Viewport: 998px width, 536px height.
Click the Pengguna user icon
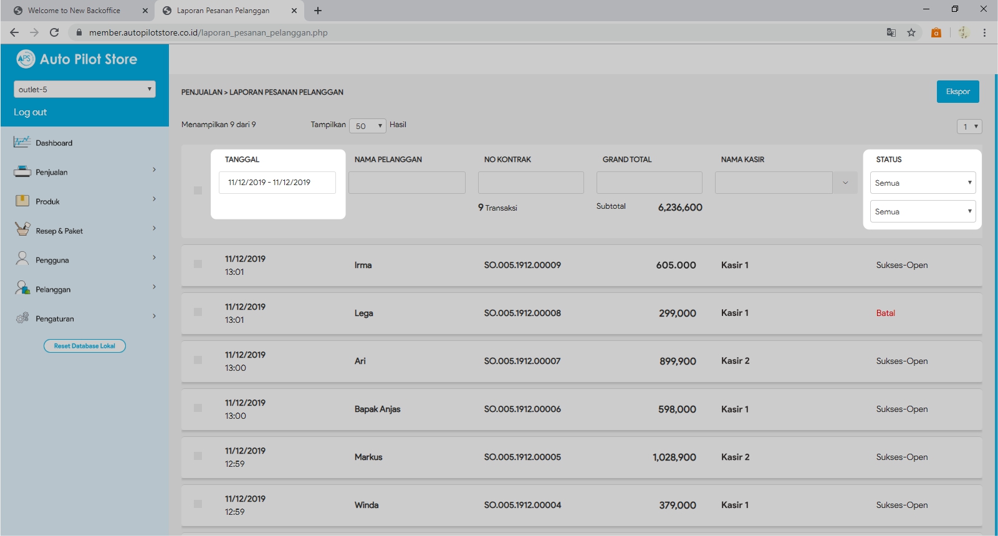click(x=22, y=259)
